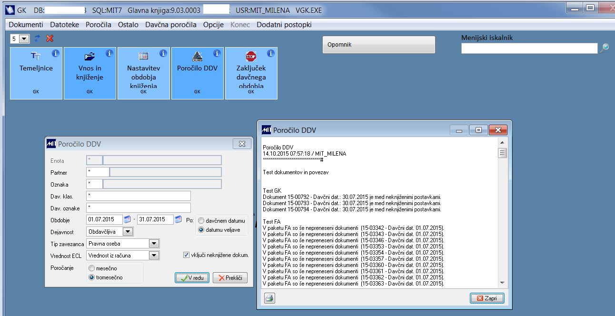Open the Vnos in knjiženje tile
Screen dimensions: 615x316
(x=90, y=73)
